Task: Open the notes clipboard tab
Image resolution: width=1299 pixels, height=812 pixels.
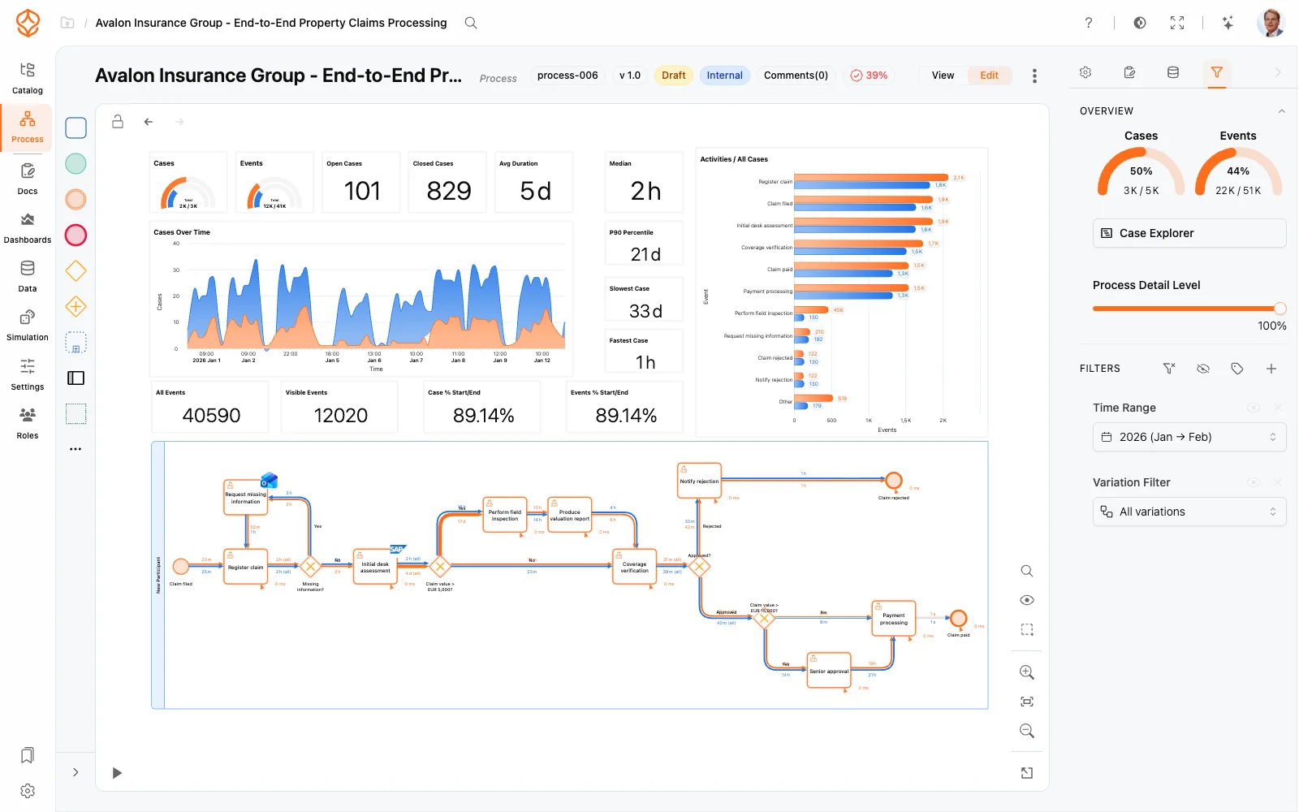Action: pos(1129,72)
